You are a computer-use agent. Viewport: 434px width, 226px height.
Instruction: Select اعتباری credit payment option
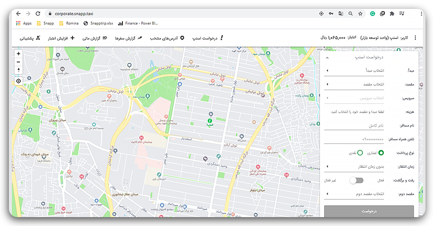point(381,153)
